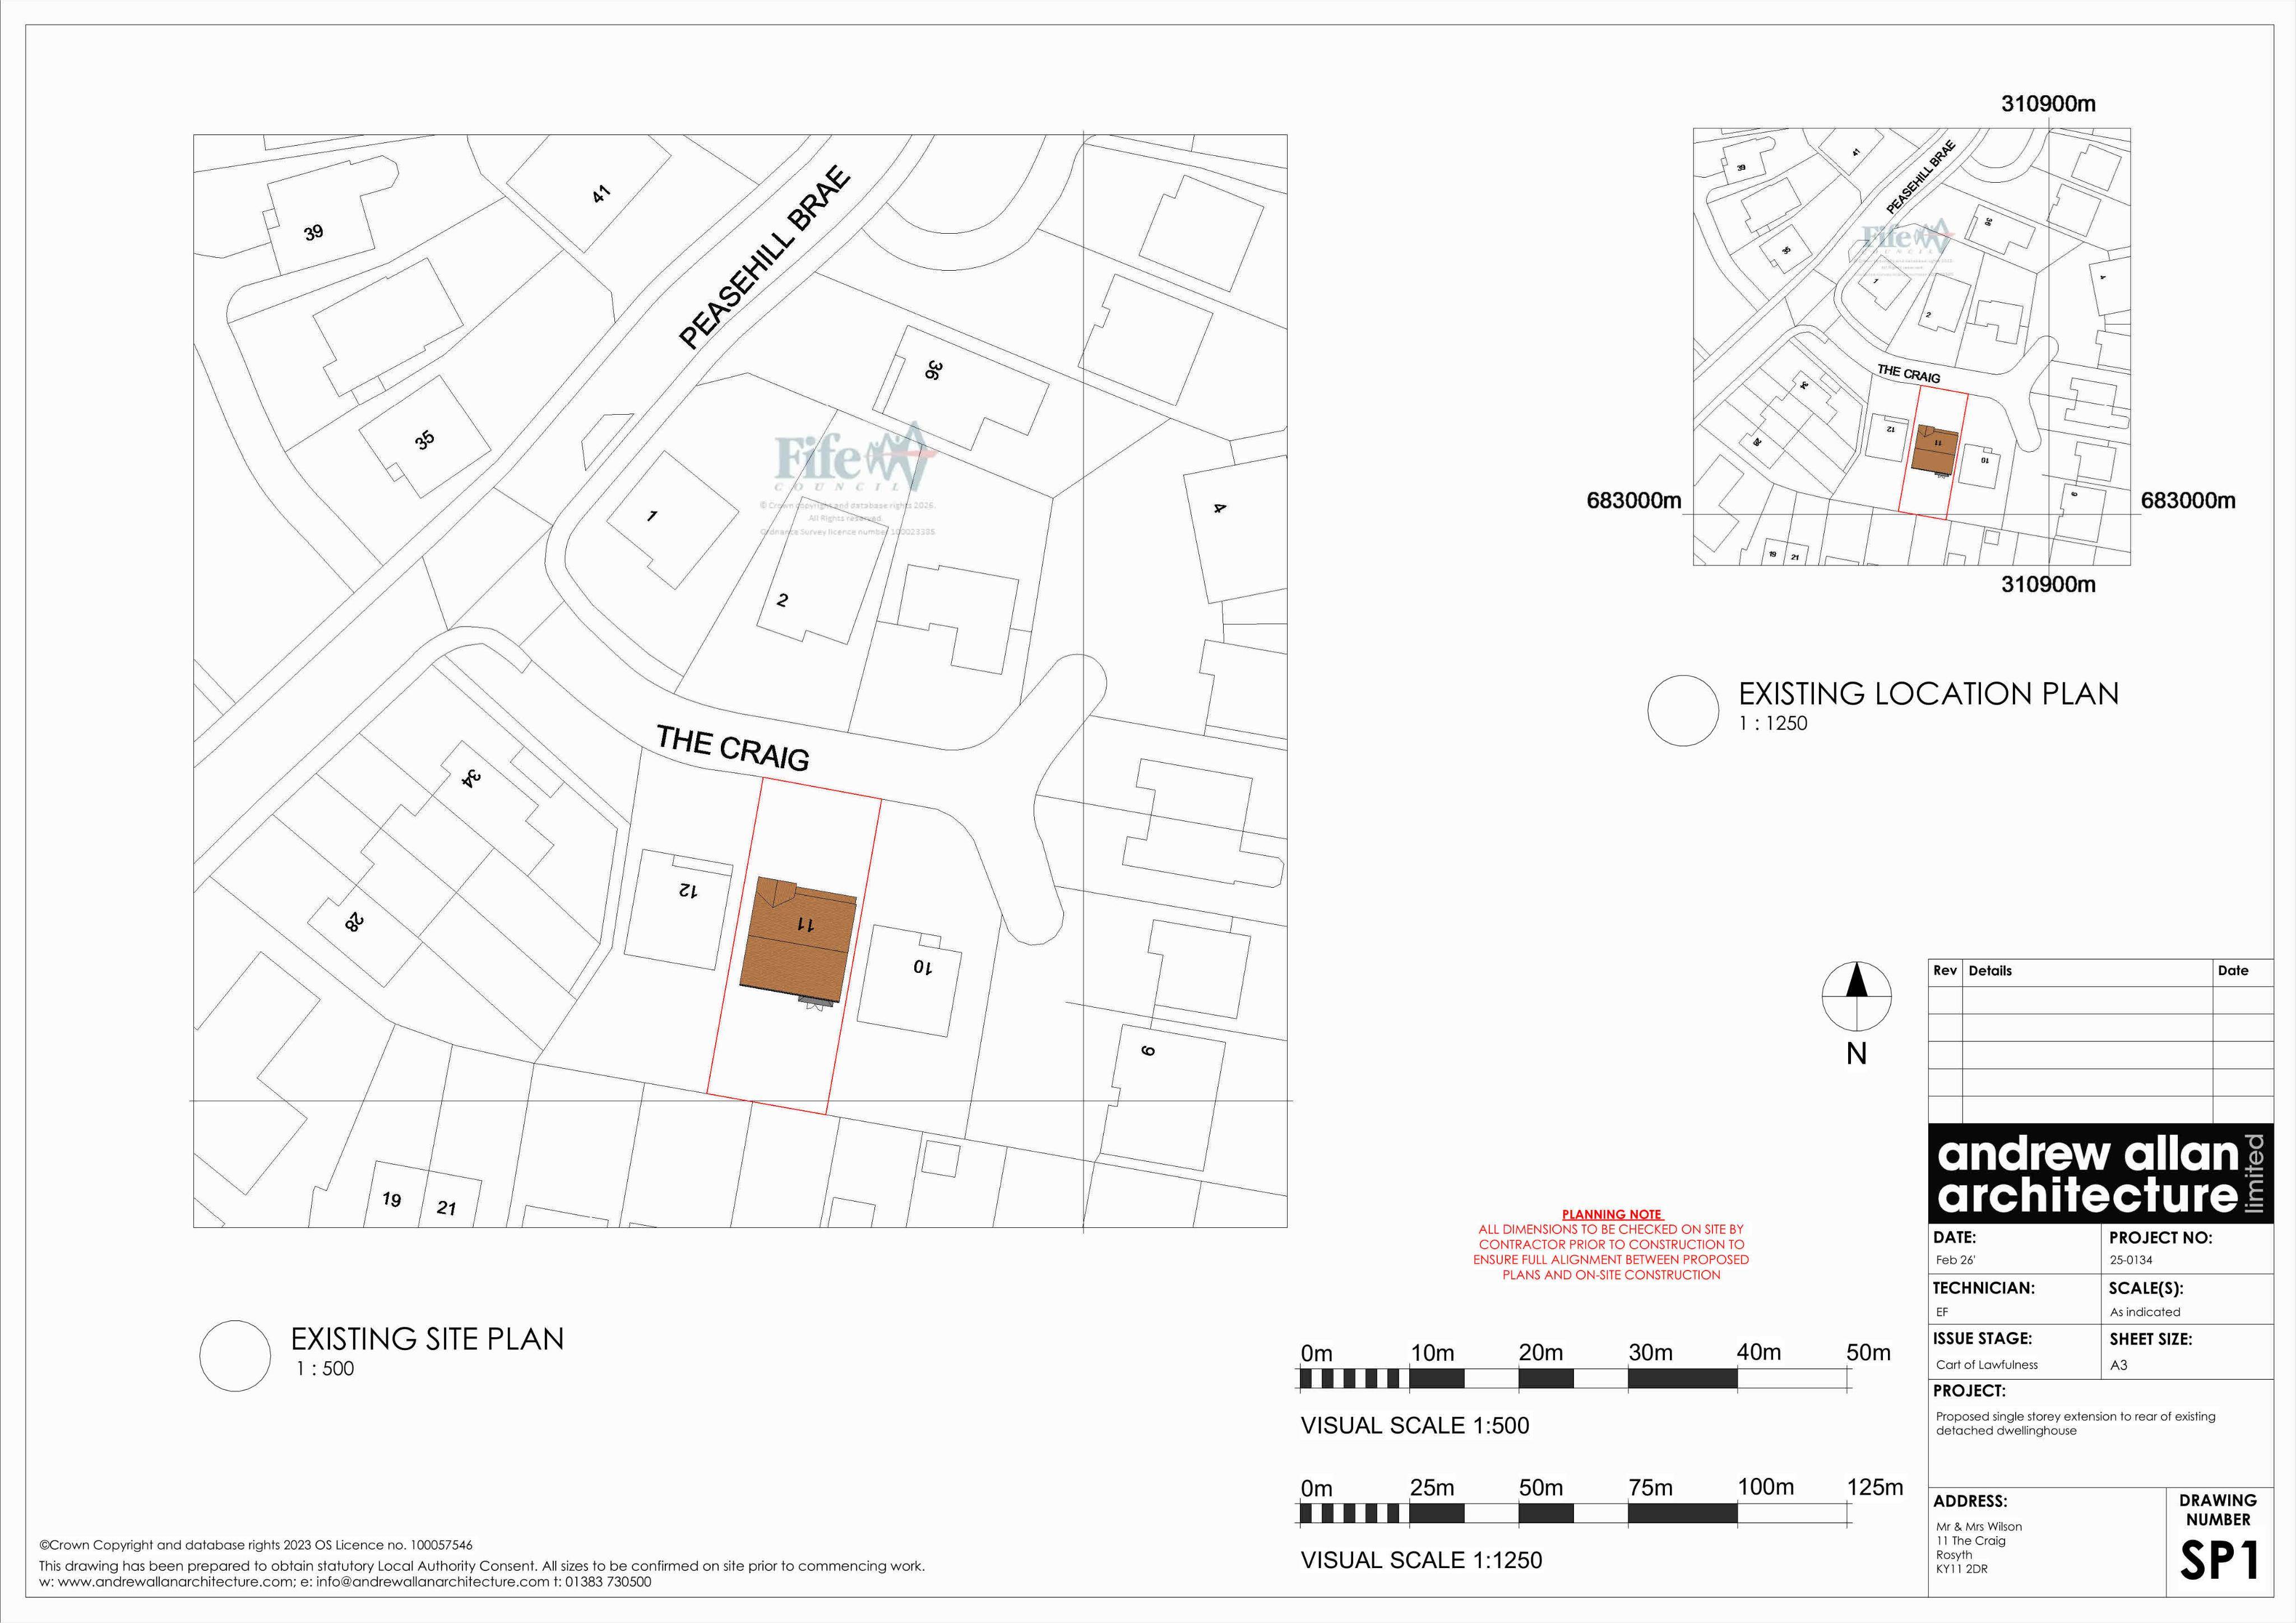The height and width of the screenshot is (1623, 2296).
Task: Click the 'As indicated' scale value
Action: point(2145,1312)
